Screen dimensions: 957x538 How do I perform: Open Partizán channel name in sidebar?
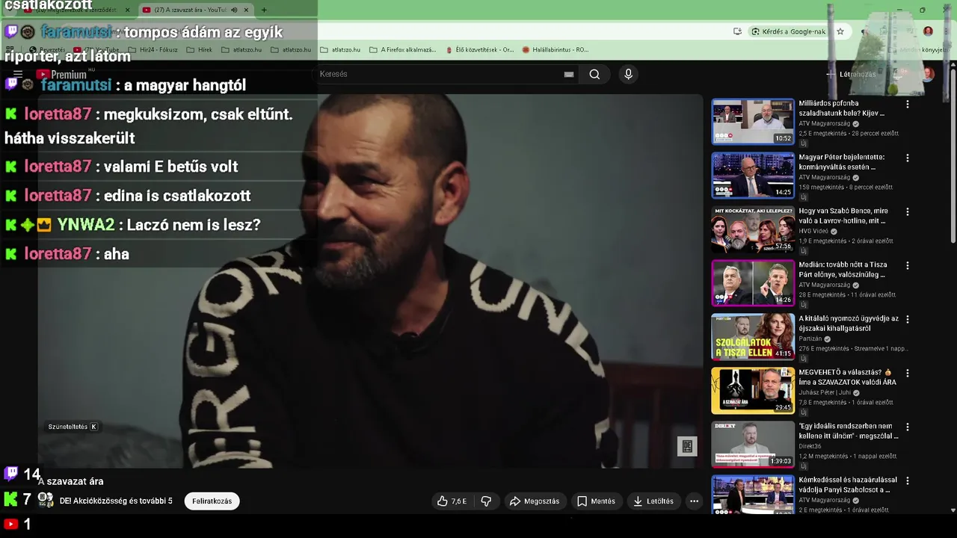(810, 338)
